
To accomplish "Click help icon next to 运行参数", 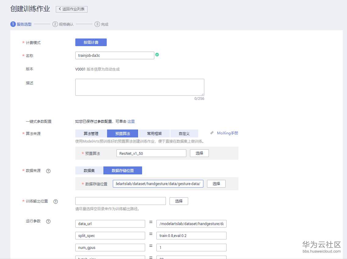I will point(48,221).
